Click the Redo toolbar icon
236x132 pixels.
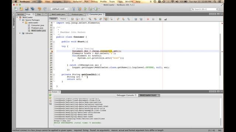(45, 9)
